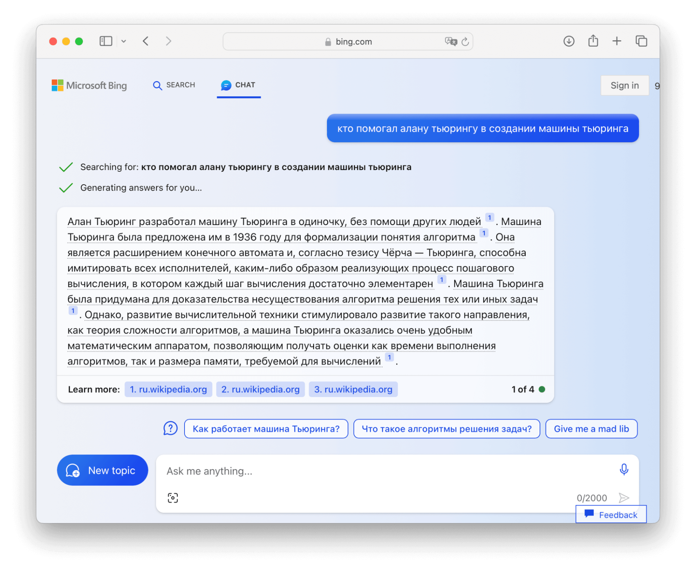696x571 pixels.
Task: Show downloads with the download arrow icon
Action: click(x=568, y=41)
